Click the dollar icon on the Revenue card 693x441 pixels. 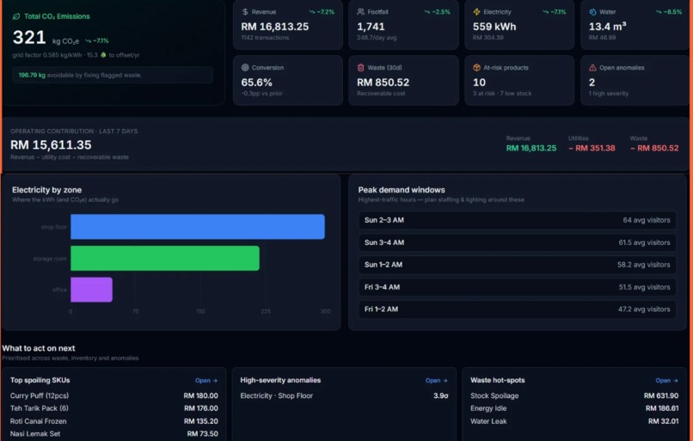coord(245,12)
